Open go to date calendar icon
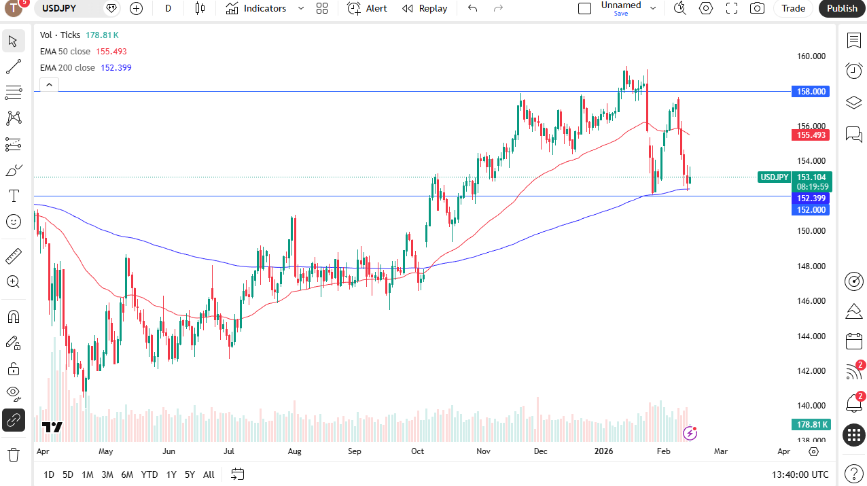This screenshot has width=867, height=486. click(x=238, y=474)
